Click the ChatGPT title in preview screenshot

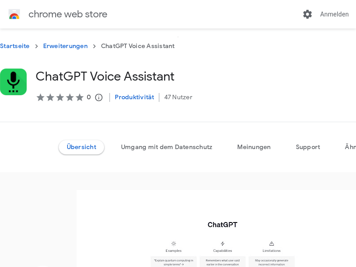[x=222, y=225]
